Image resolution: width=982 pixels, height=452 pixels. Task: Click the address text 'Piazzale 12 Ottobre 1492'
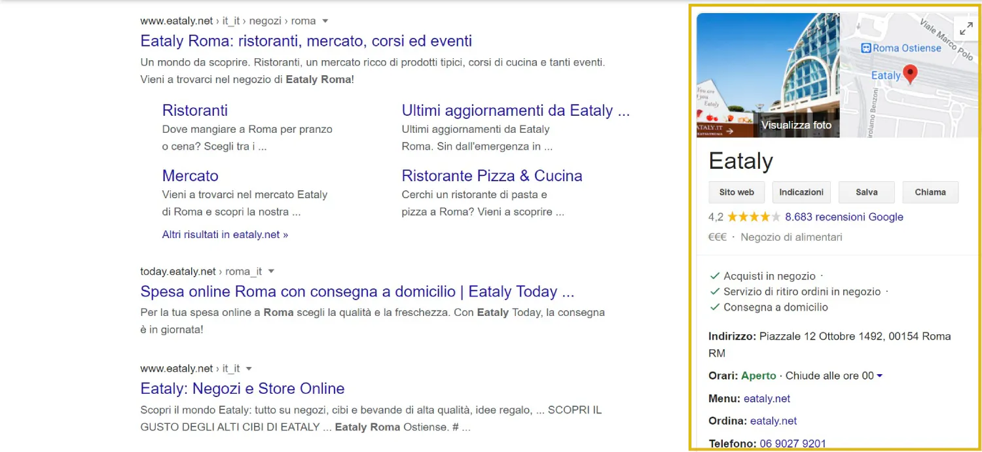click(822, 336)
